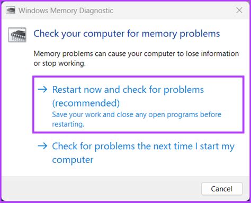Click the Windows Memory Diagnostic title text
This screenshot has height=203, width=251.
[66, 11]
